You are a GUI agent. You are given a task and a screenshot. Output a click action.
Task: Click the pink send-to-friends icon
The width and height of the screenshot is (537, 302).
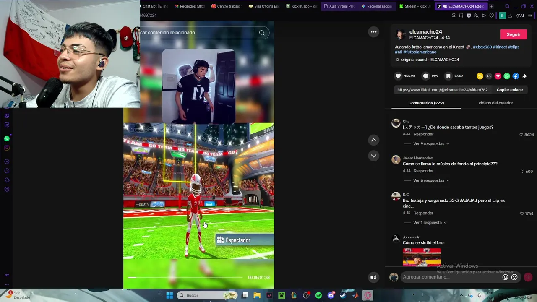coord(498,76)
